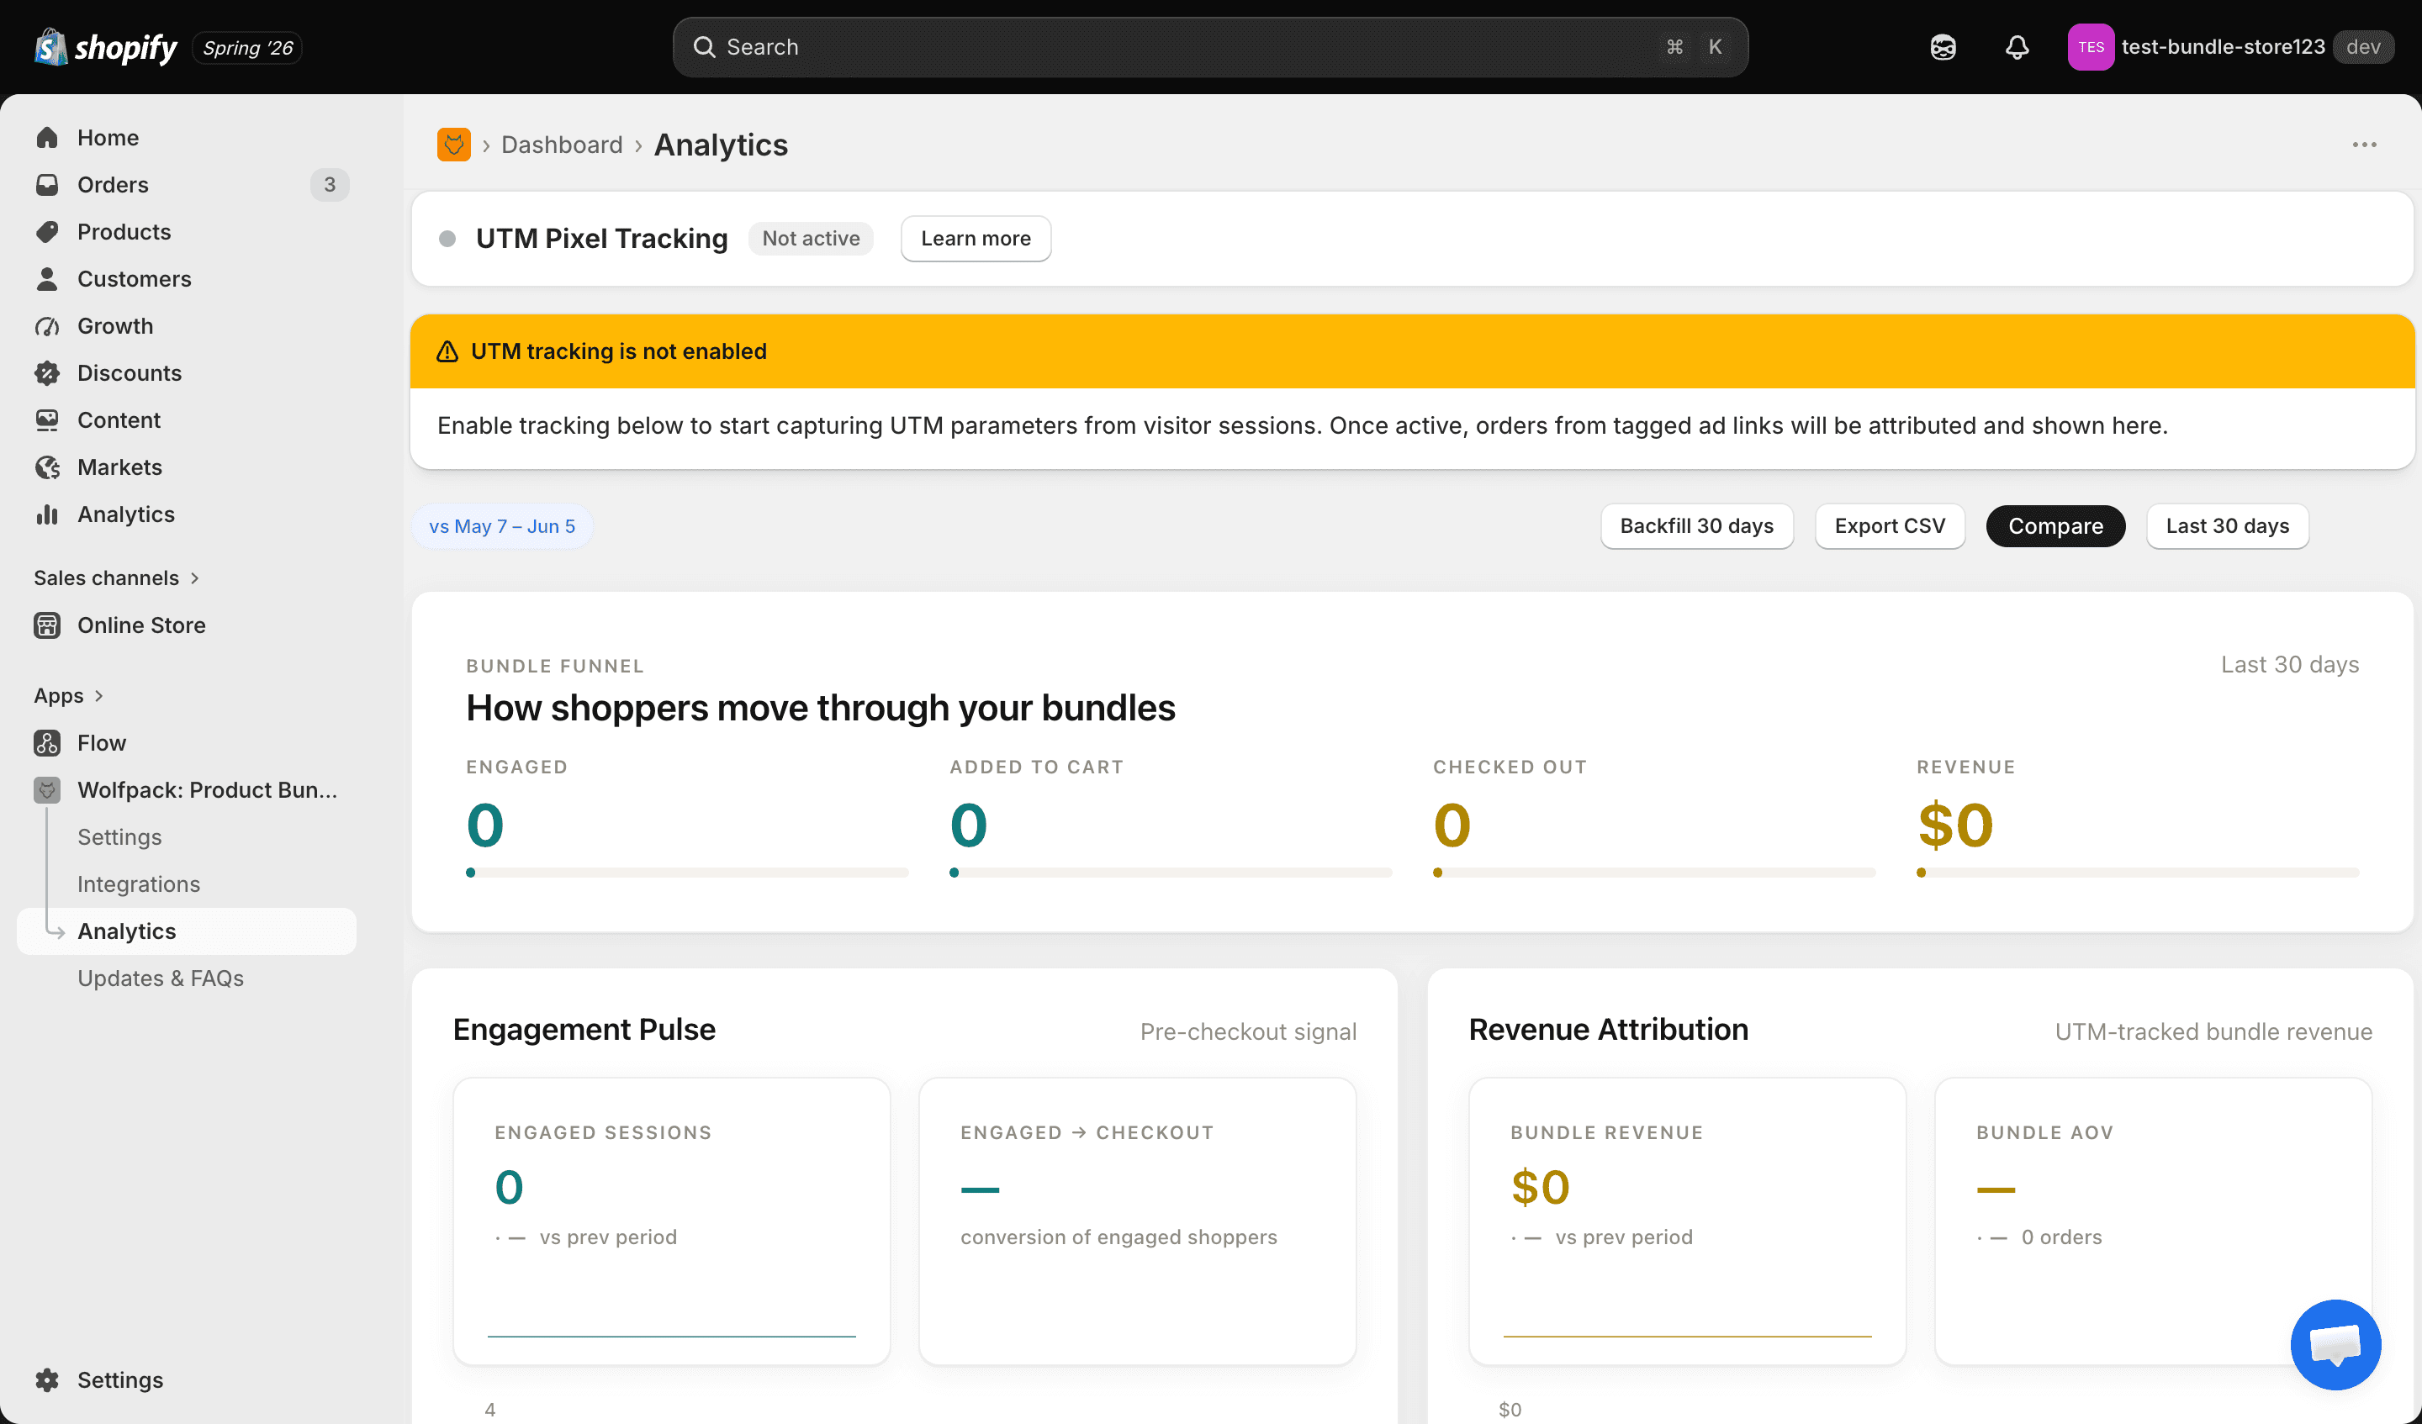This screenshot has height=1424, width=2422.
Task: Click the Orders inbox icon
Action: [47, 184]
